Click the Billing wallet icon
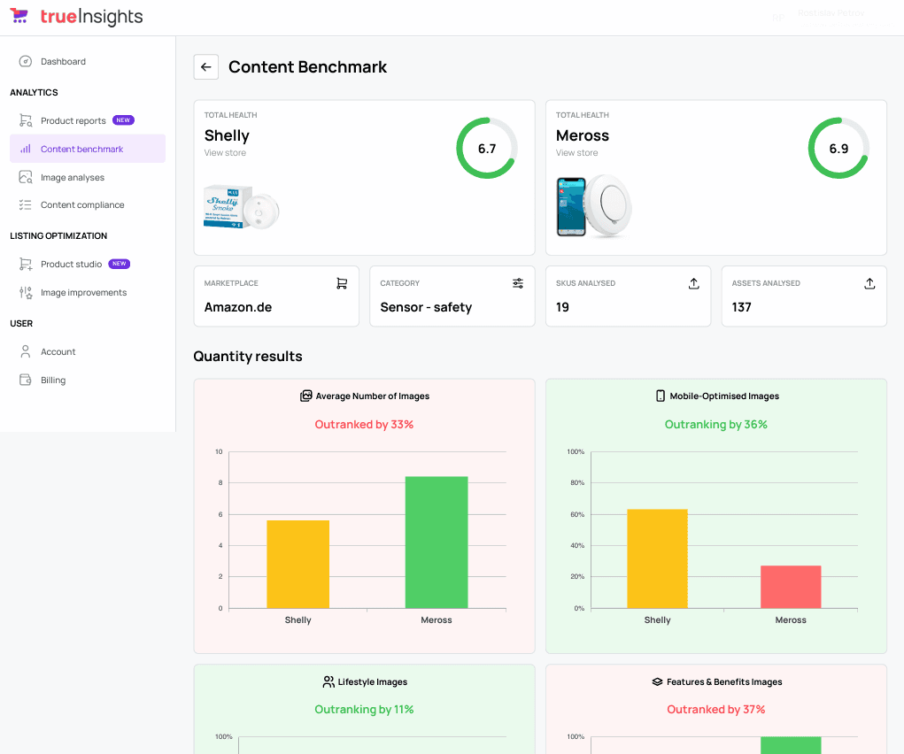 click(x=26, y=380)
